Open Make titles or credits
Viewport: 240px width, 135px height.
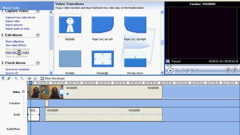pos(17,52)
